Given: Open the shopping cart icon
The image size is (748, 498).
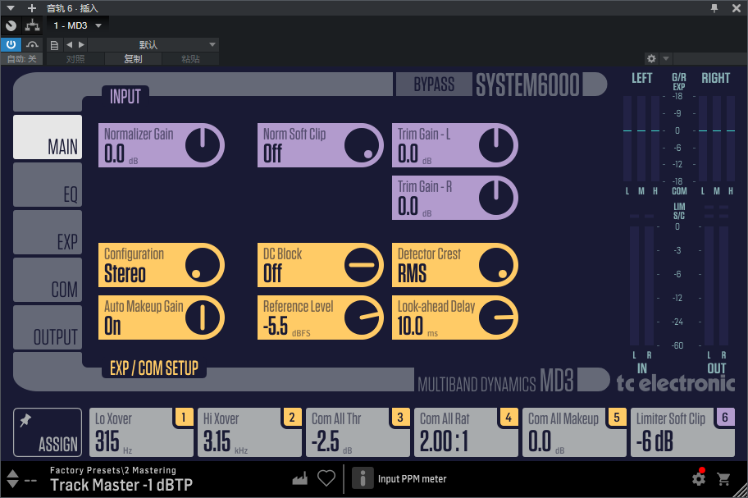Looking at the screenshot, I should pos(723,478).
